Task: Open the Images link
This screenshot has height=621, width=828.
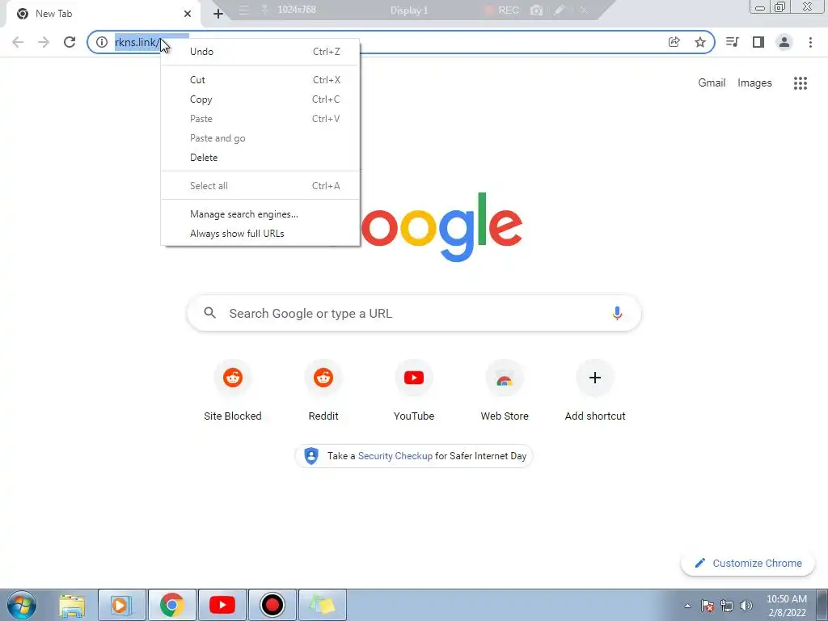Action: point(754,83)
